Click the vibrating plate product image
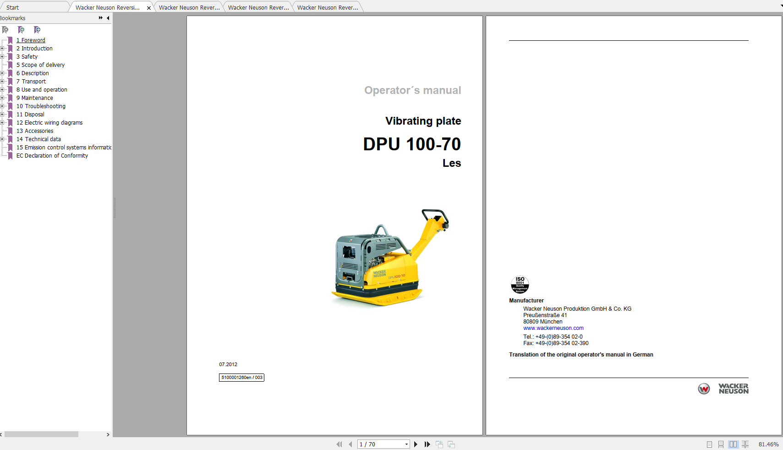Image resolution: width=783 pixels, height=450 pixels. [x=390, y=258]
